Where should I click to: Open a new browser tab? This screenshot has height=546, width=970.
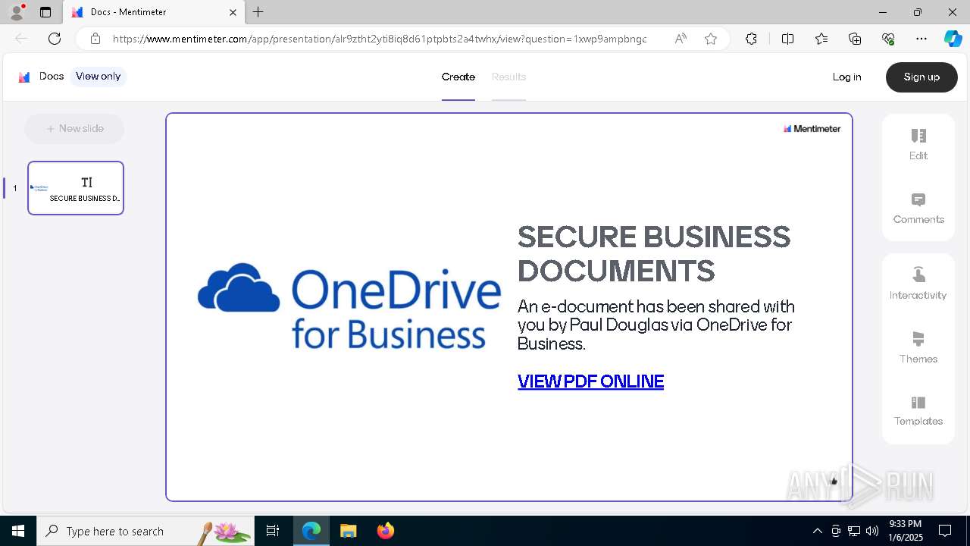258,12
